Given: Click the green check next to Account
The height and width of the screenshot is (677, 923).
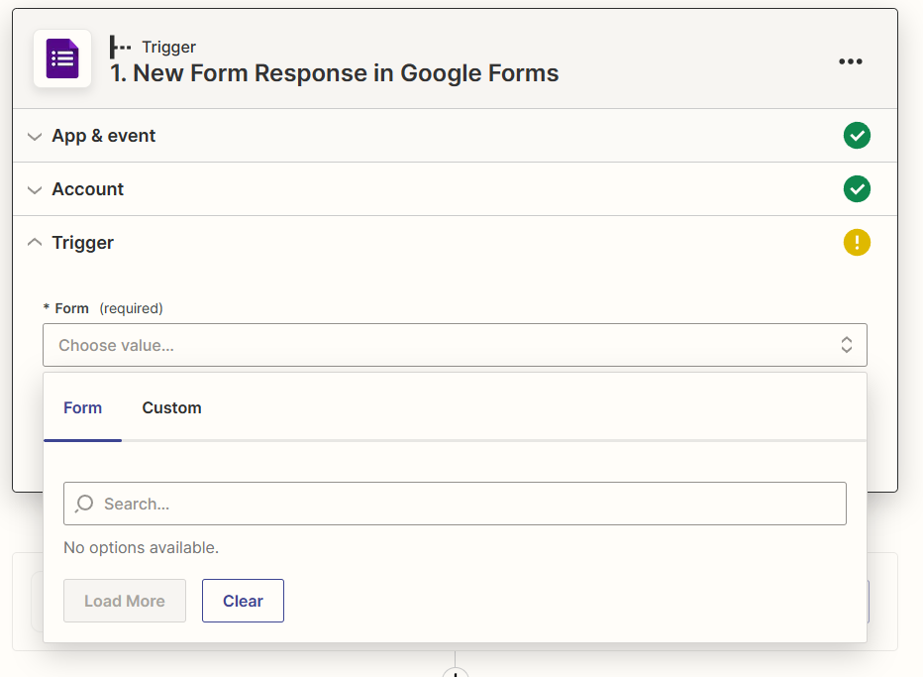Looking at the screenshot, I should click(x=857, y=189).
